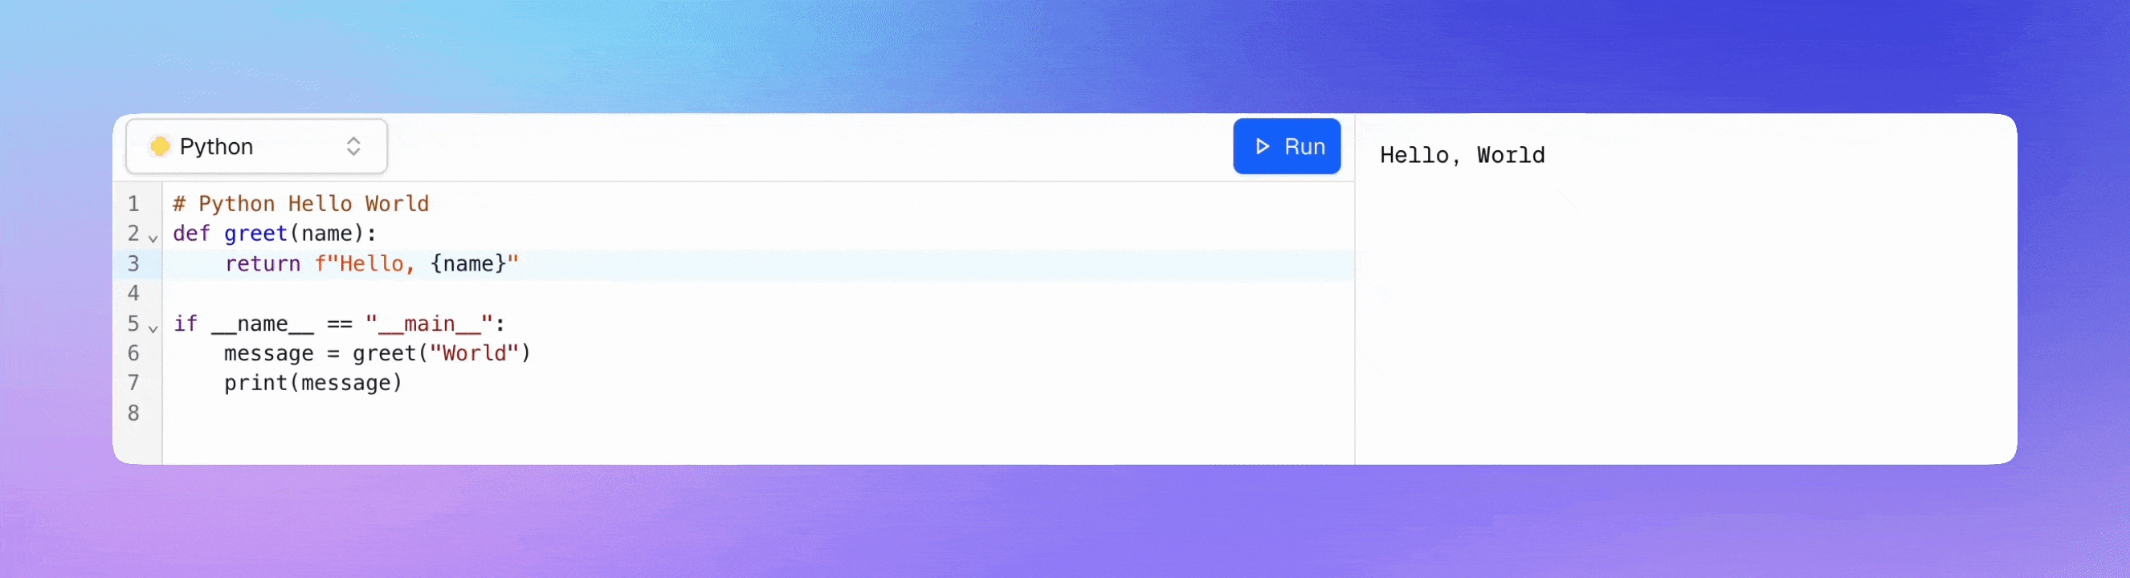Image resolution: width=2130 pixels, height=578 pixels.
Task: Click the "__main__" string in code
Action: click(429, 324)
